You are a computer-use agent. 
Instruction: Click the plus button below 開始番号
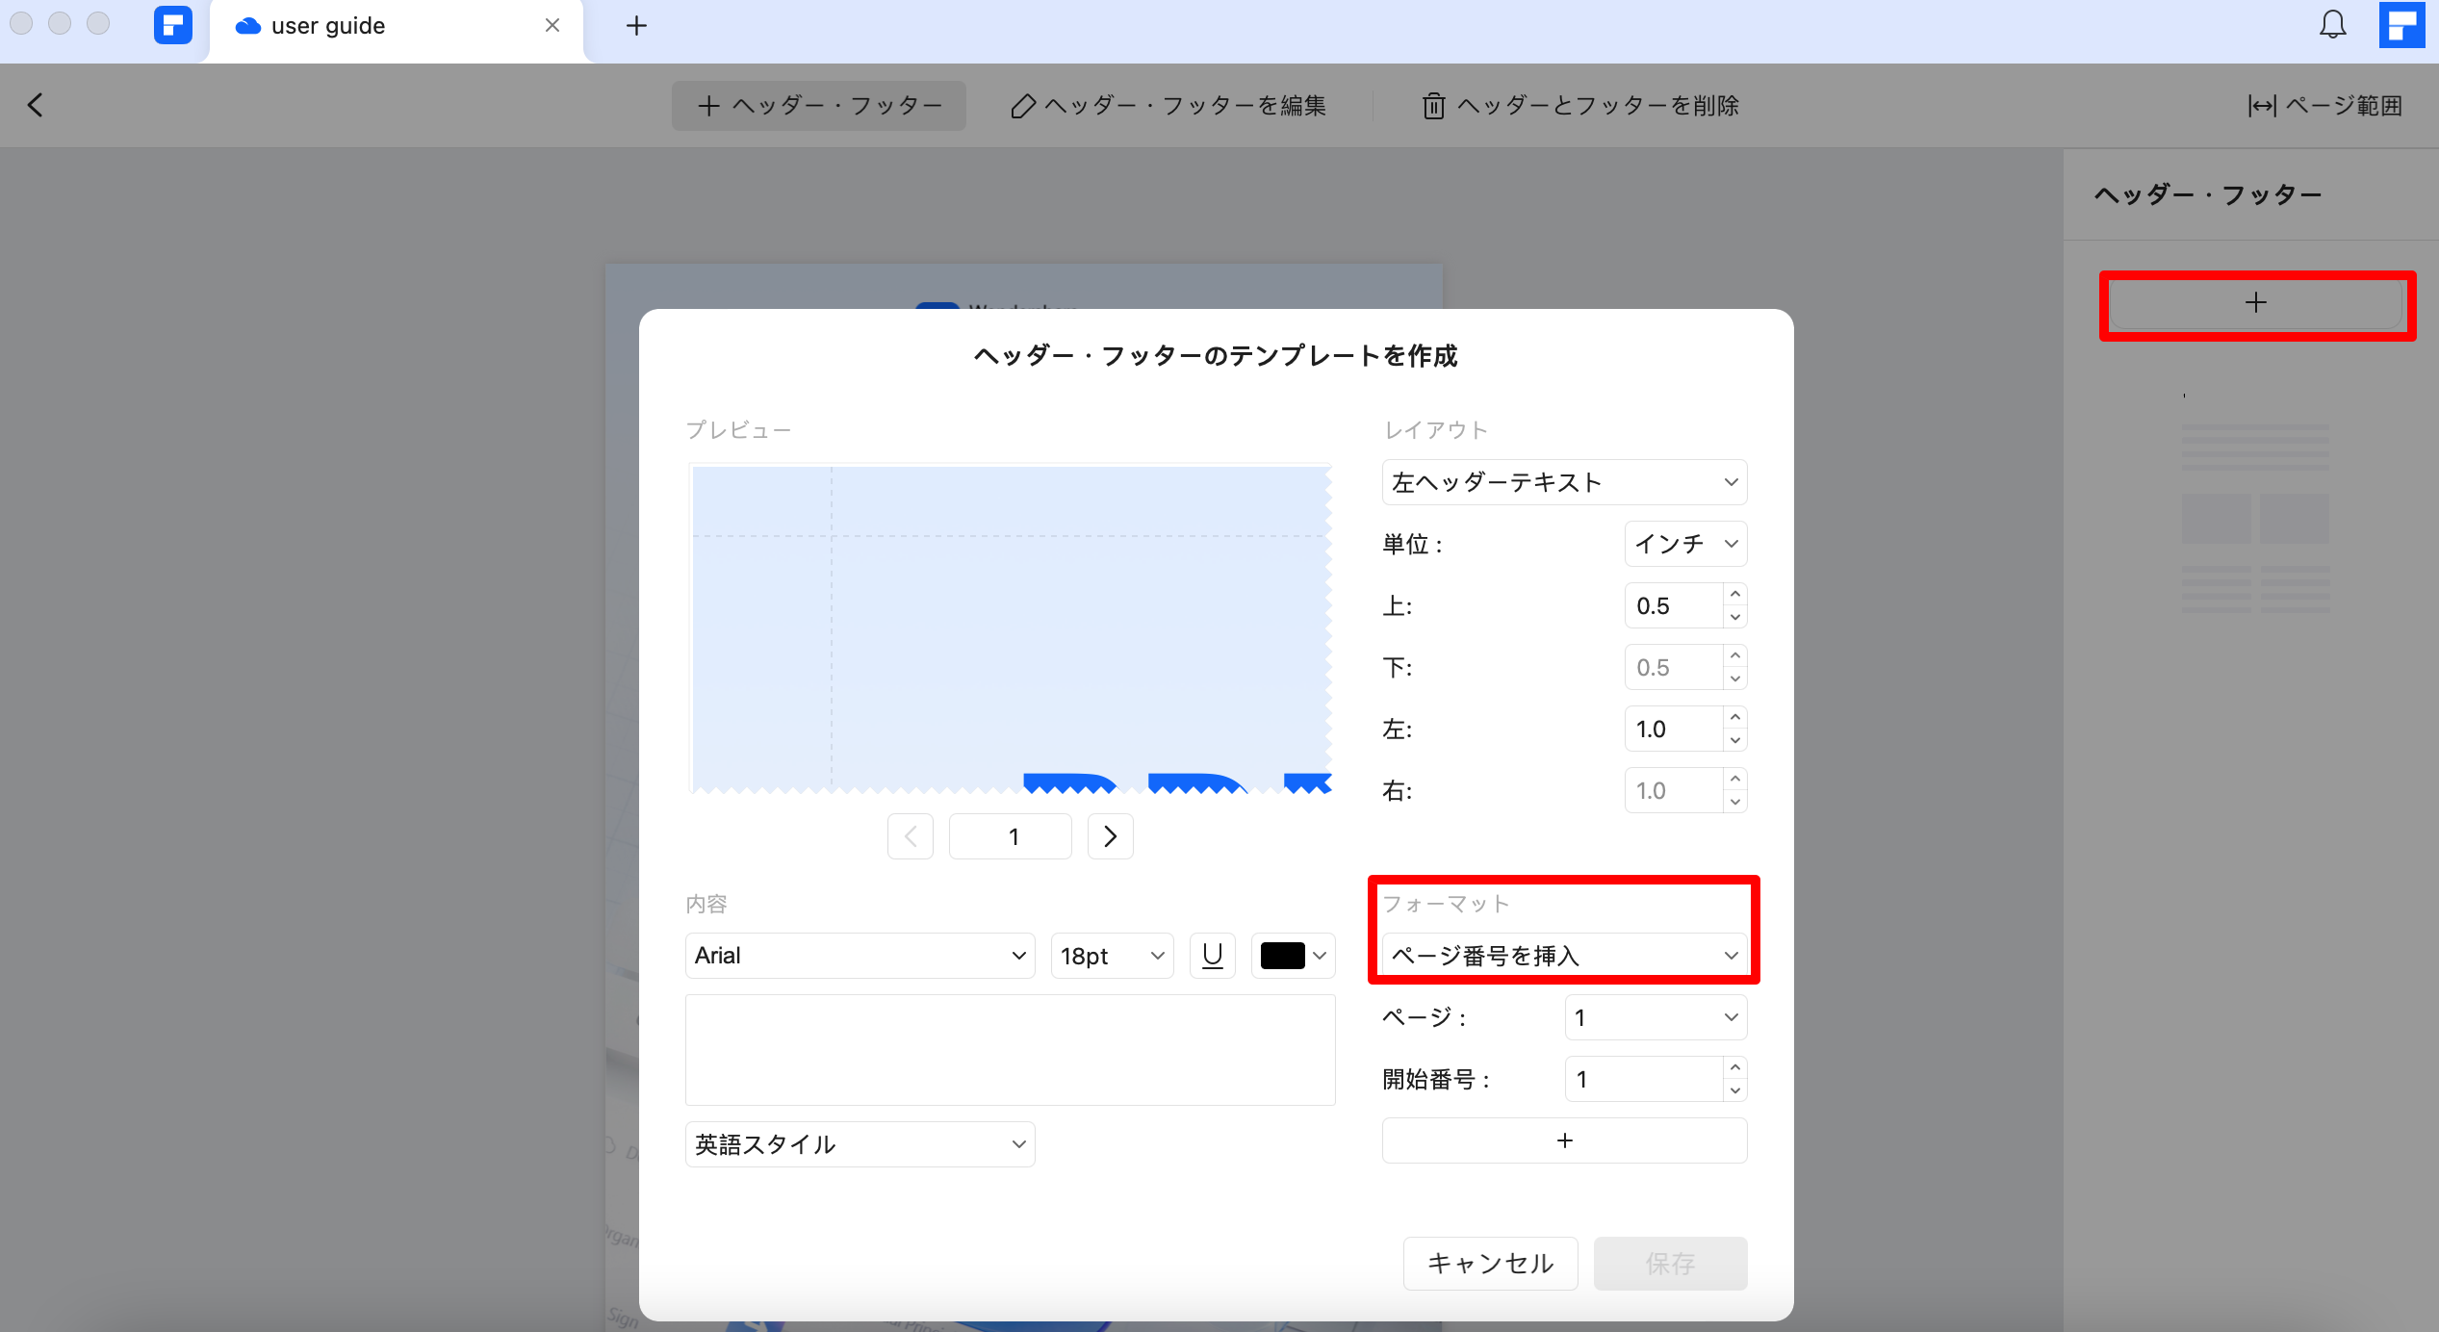[1564, 1140]
